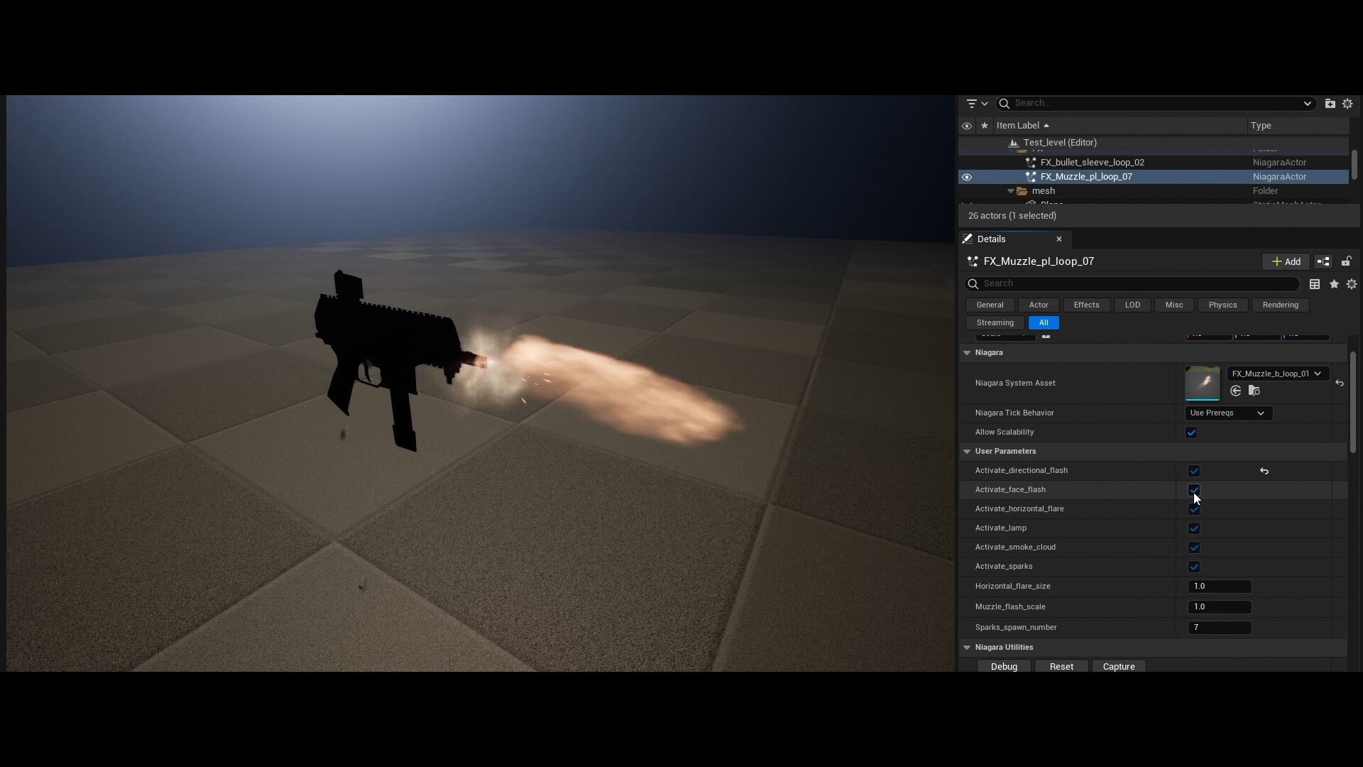1363x767 pixels.
Task: Click the favorites star in Details panel
Action: click(1333, 284)
